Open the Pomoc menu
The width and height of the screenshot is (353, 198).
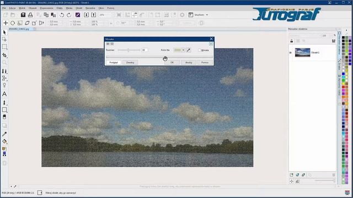[x=110, y=8]
